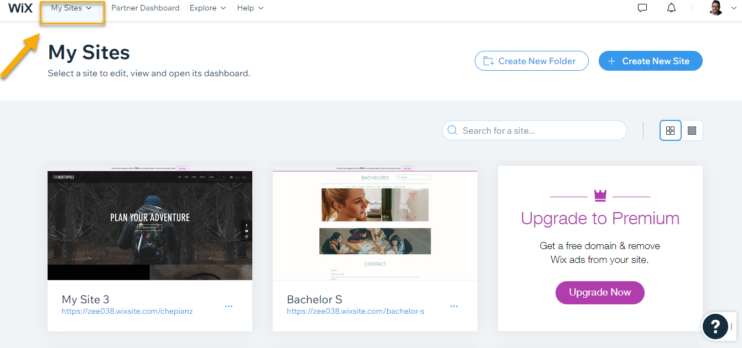This screenshot has width=742, height=348.
Task: Switch to list view
Action: pyautogui.click(x=692, y=130)
